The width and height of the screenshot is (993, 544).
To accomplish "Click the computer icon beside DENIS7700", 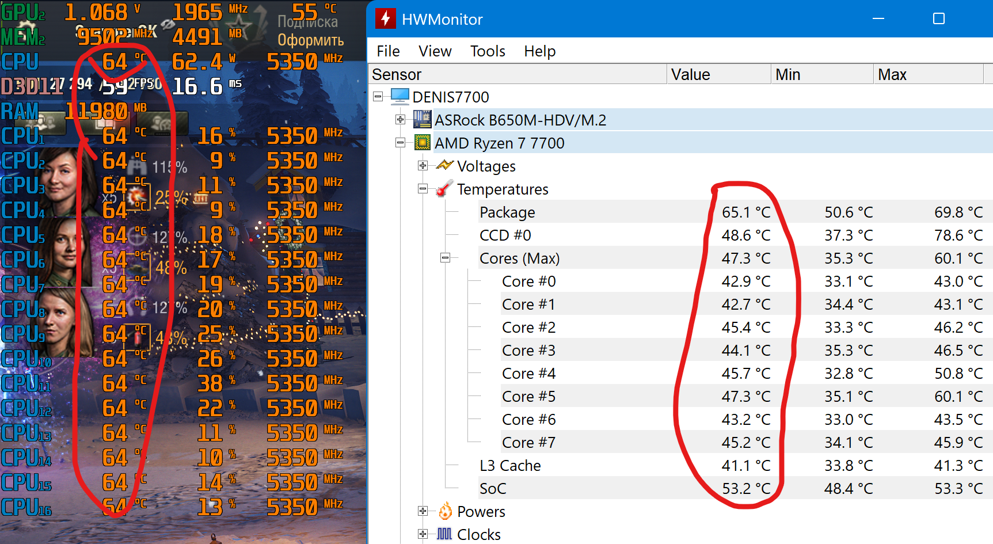I will point(400,97).
